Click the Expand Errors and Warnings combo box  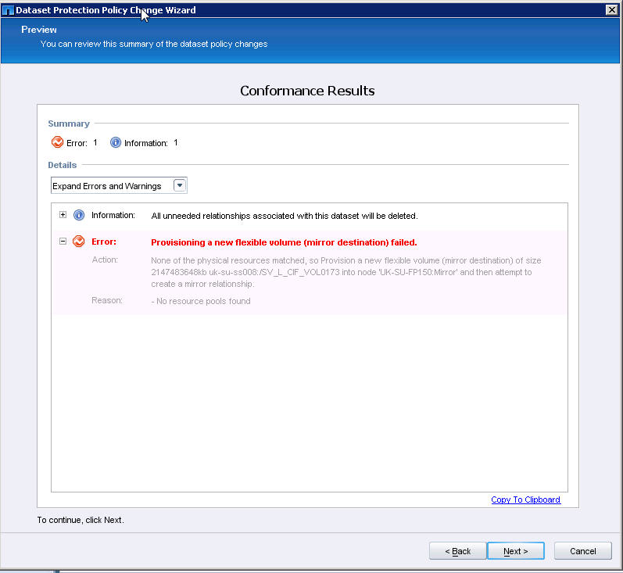(119, 185)
